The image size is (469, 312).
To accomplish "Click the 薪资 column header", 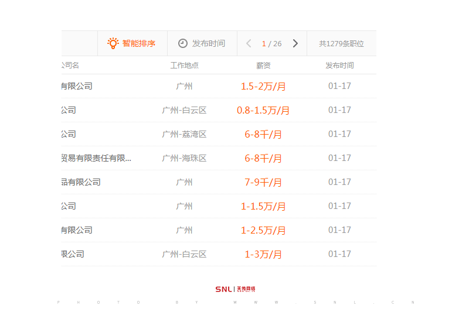I will [x=263, y=66].
